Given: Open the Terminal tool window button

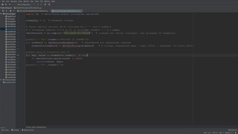Looking at the screenshot, I should [x=15, y=130].
